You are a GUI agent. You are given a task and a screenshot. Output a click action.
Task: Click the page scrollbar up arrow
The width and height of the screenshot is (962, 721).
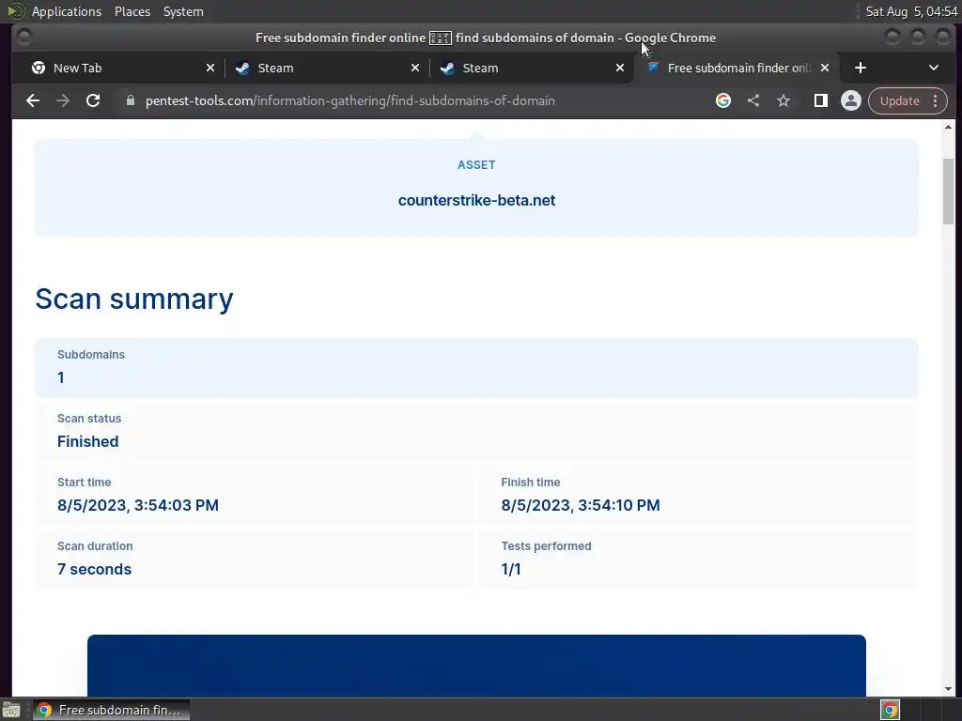pos(949,127)
